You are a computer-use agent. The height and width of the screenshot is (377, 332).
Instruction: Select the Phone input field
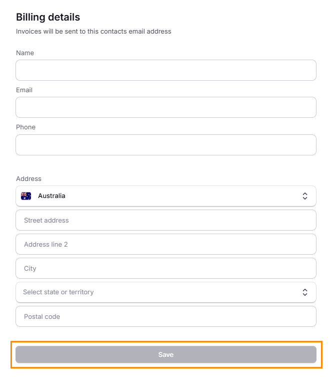point(166,145)
